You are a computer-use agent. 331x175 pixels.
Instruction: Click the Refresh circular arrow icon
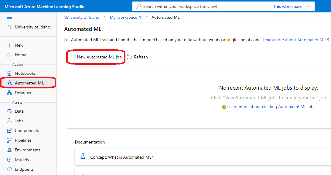[x=129, y=57]
